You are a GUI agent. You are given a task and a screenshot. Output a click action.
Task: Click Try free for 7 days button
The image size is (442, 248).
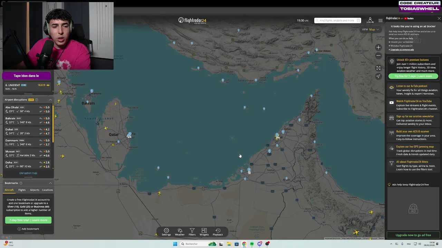click(x=413, y=76)
